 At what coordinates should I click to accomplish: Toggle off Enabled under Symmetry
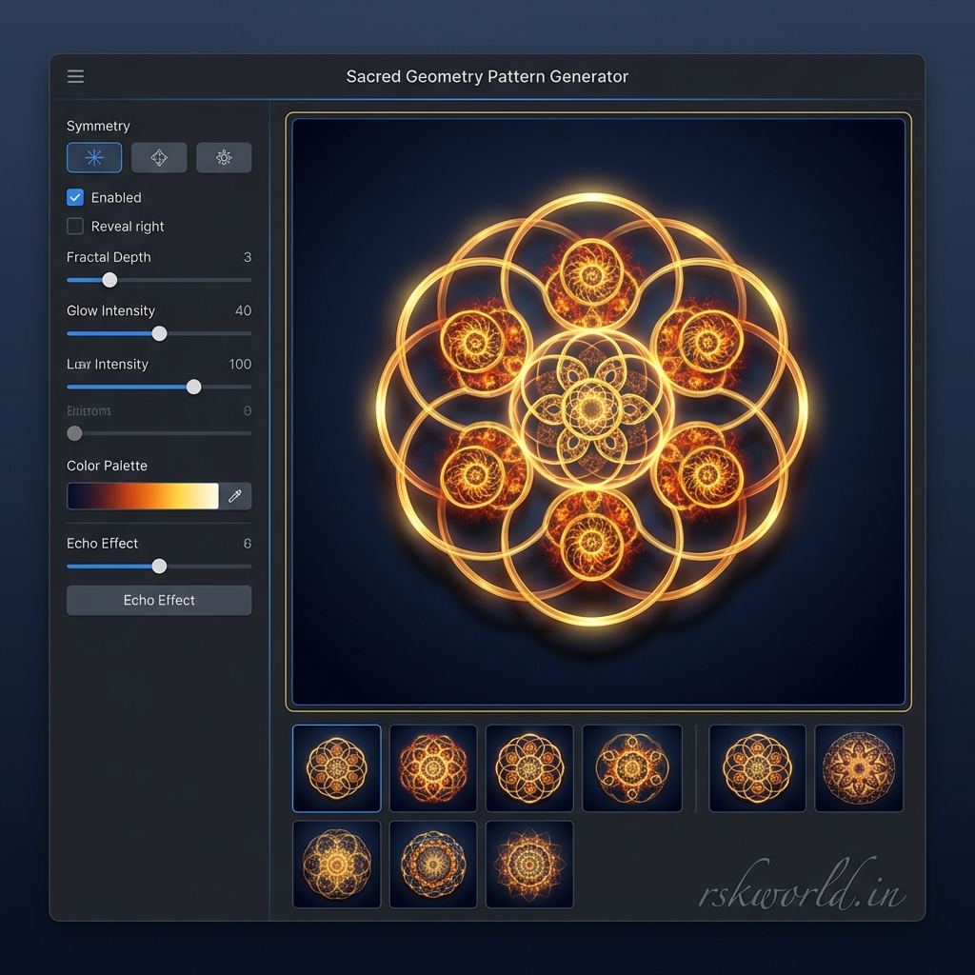[74, 197]
